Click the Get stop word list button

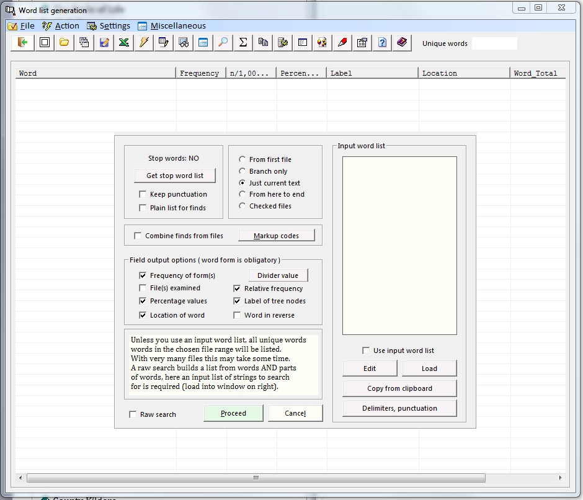point(175,176)
